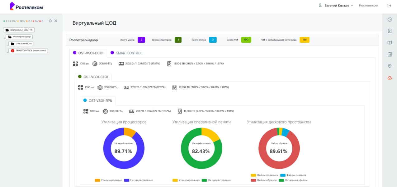Toggle Файлы снимков legend swatch

tap(283, 175)
